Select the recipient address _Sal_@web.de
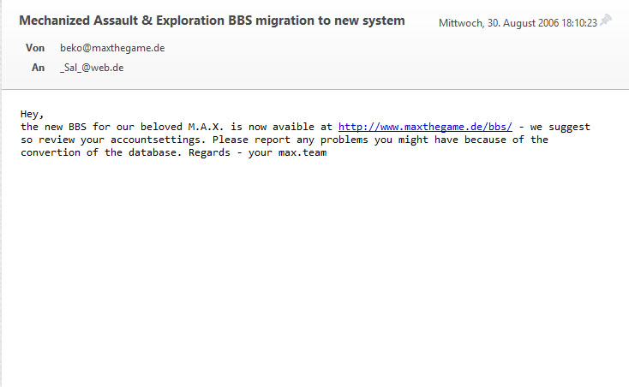The width and height of the screenshot is (629, 387). coord(92,68)
